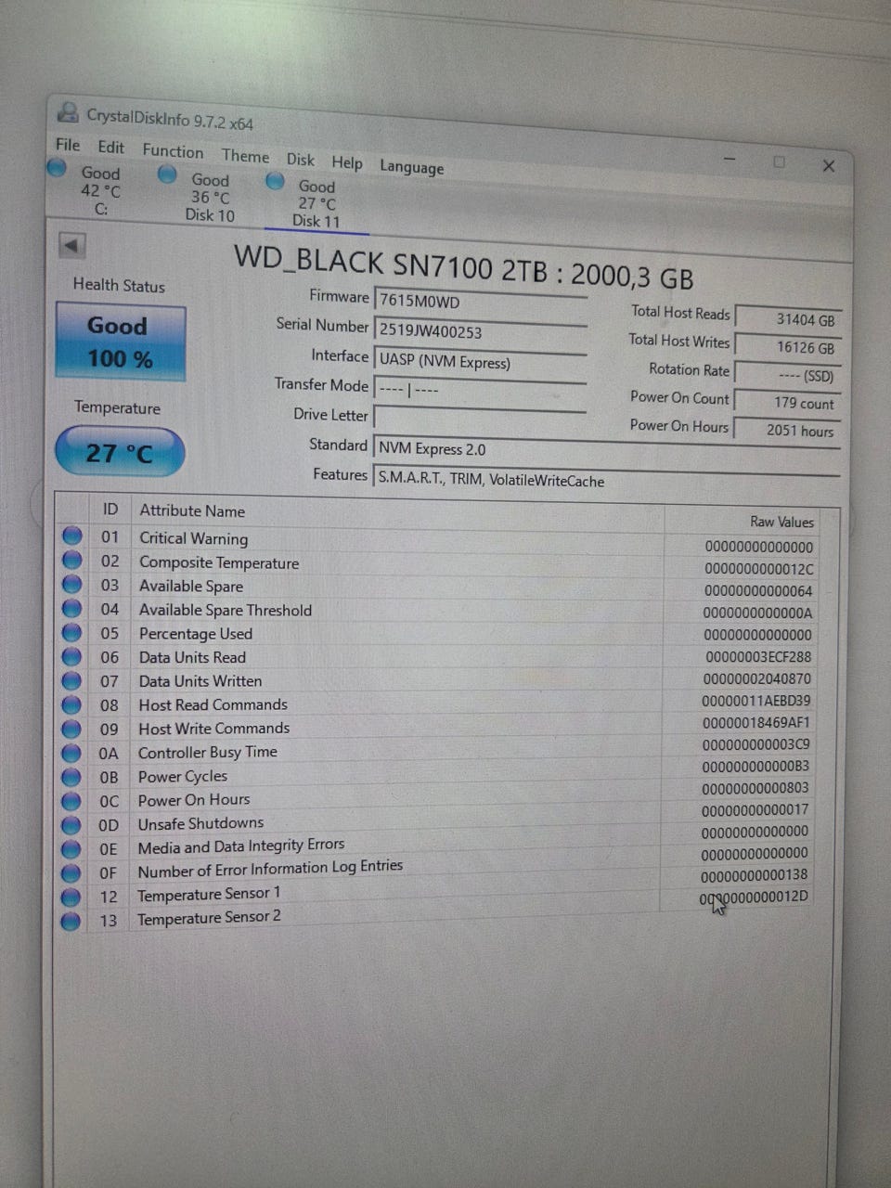Click raw value 000000000000B3 of Power Cycles
The height and width of the screenshot is (1188, 891).
[x=755, y=767]
